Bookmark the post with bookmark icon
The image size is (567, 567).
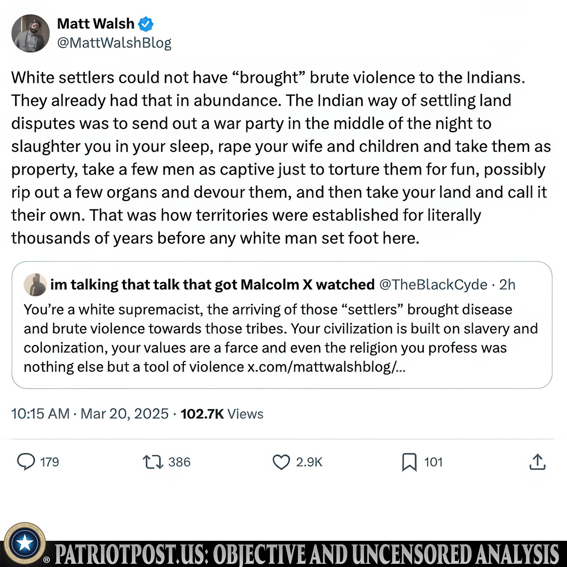pyautogui.click(x=409, y=462)
